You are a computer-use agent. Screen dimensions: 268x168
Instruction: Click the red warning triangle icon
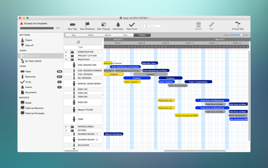[x=21, y=23]
